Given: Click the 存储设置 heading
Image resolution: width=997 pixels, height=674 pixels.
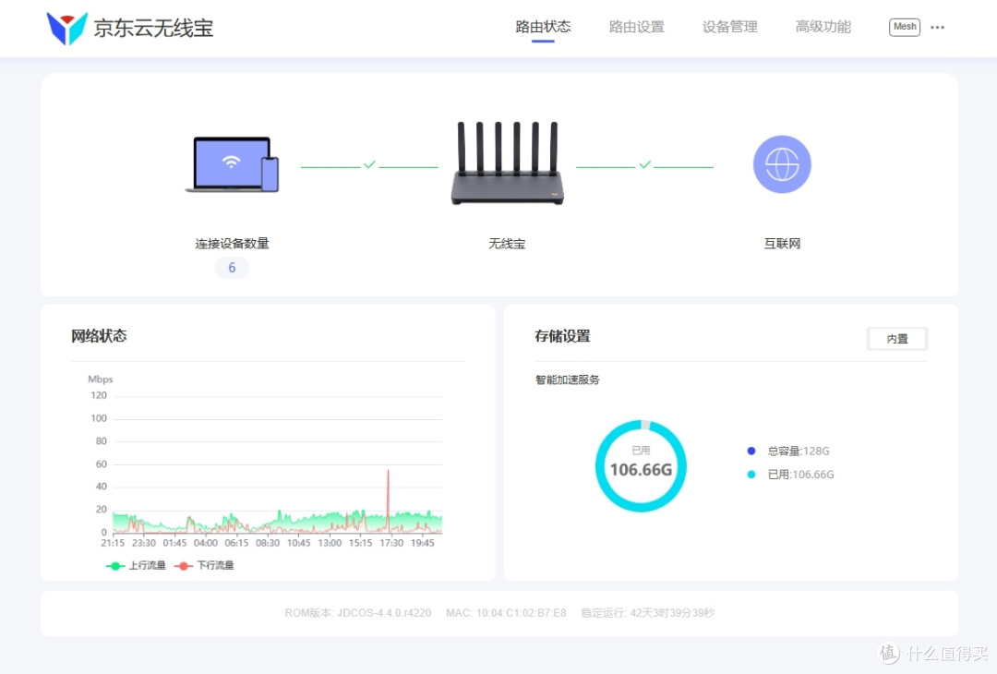Looking at the screenshot, I should point(563,336).
